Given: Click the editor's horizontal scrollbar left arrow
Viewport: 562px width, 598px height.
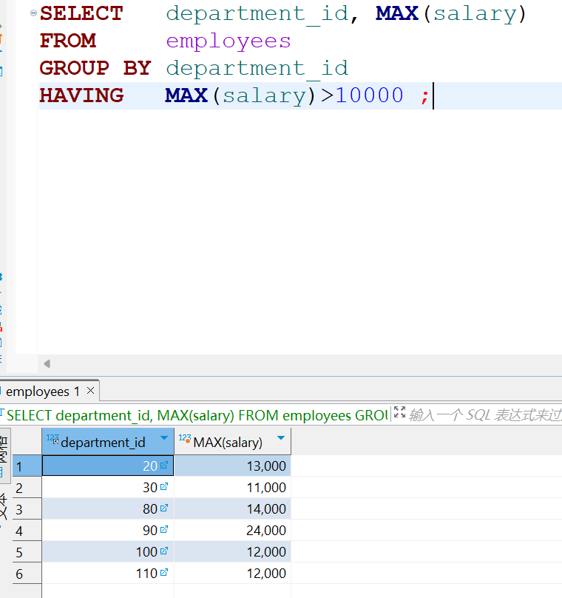Looking at the screenshot, I should [x=47, y=363].
